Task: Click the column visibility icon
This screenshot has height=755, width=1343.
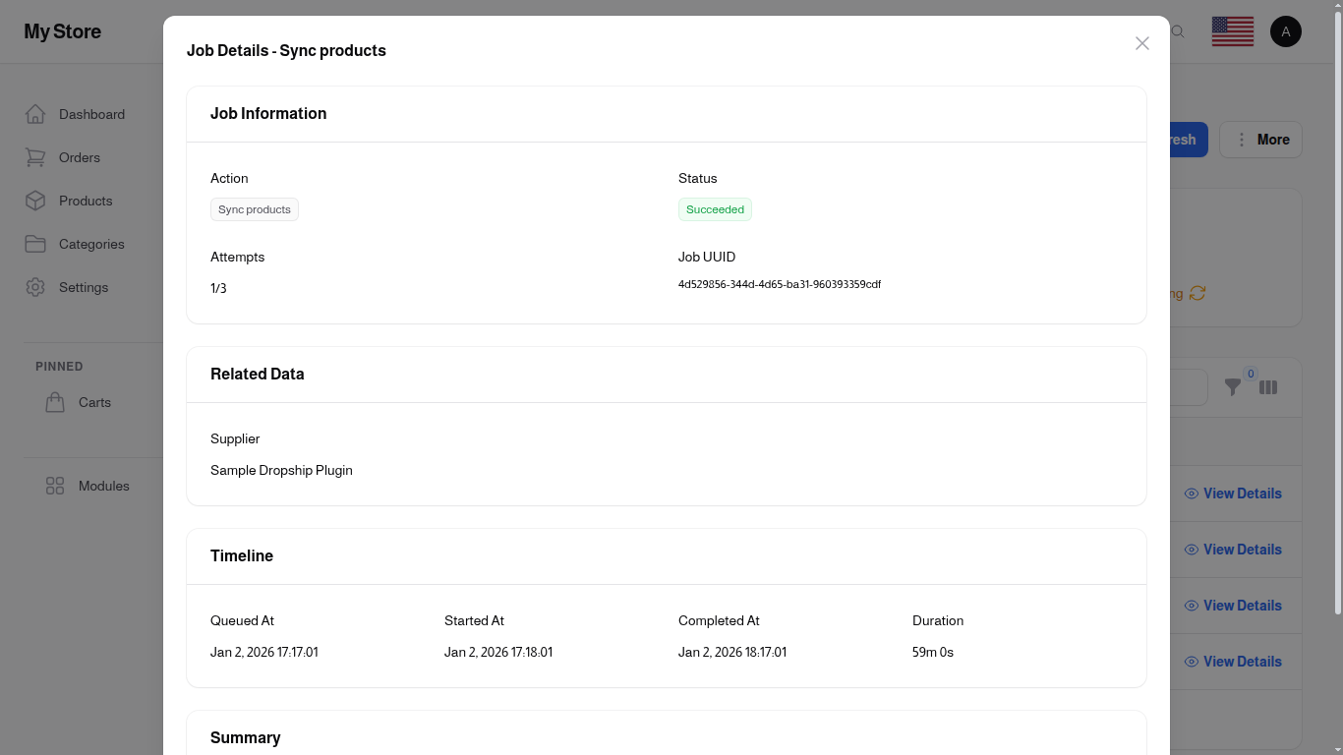Action: tap(1268, 387)
